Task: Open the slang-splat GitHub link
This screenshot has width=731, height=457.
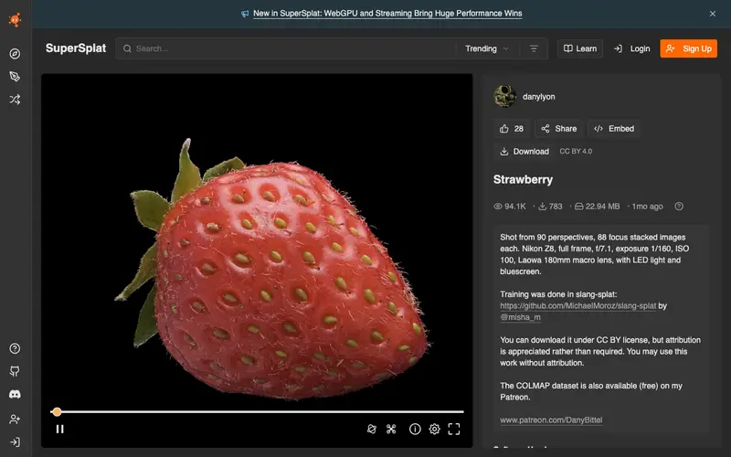Action: tap(578, 306)
